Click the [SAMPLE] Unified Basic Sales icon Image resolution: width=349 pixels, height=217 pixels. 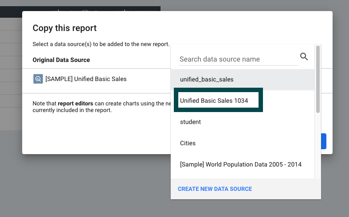pos(38,79)
